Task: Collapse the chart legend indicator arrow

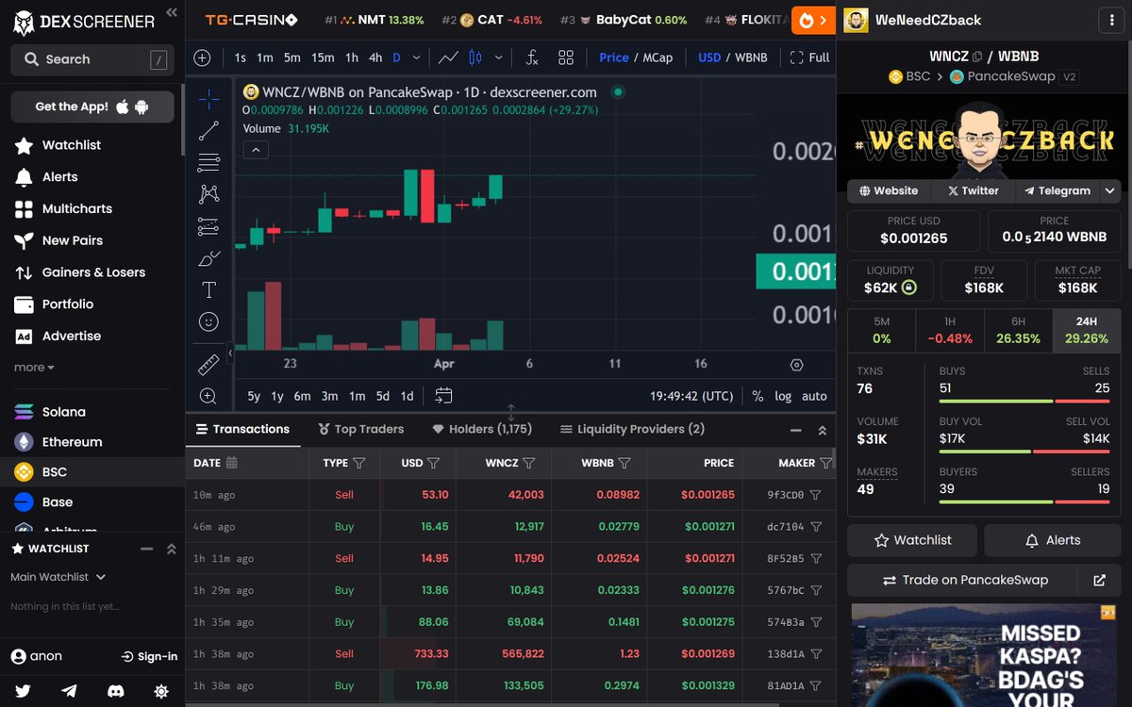Action: pos(256,150)
